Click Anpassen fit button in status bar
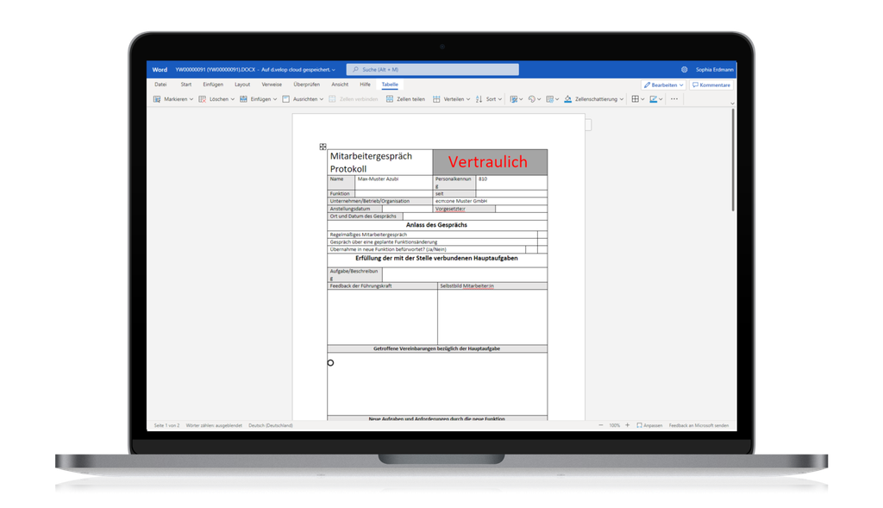The image size is (883, 508). click(649, 425)
